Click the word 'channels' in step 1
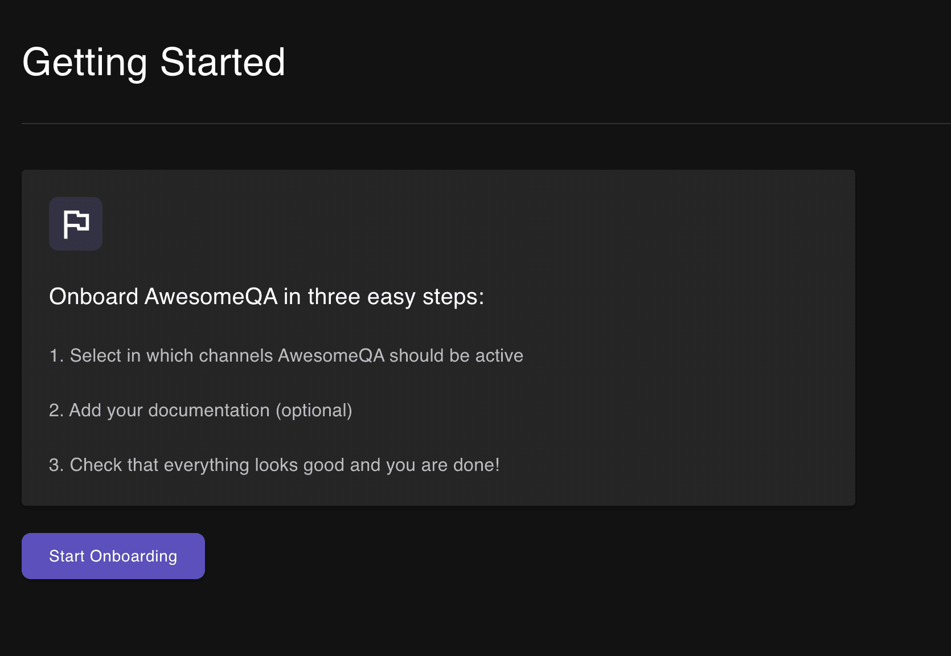951x656 pixels. (x=236, y=356)
